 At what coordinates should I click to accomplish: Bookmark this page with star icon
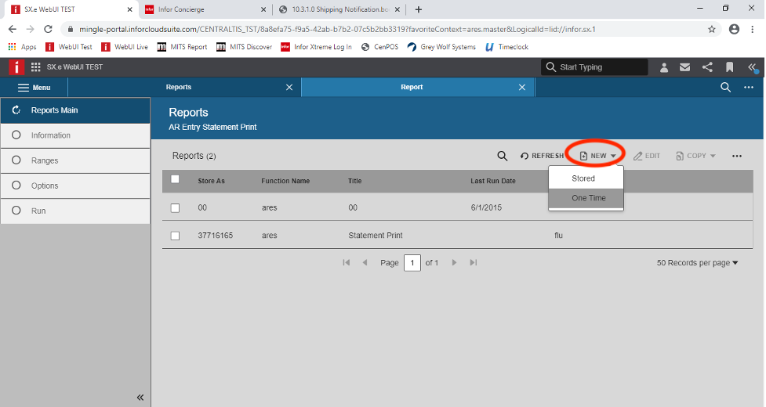point(712,29)
